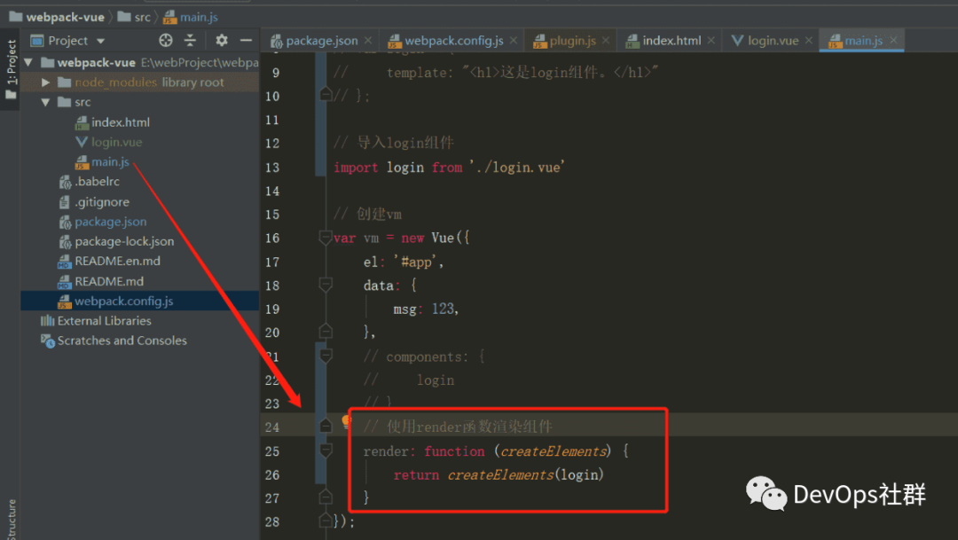Close the package.json tab
958x540 pixels.
tap(368, 40)
